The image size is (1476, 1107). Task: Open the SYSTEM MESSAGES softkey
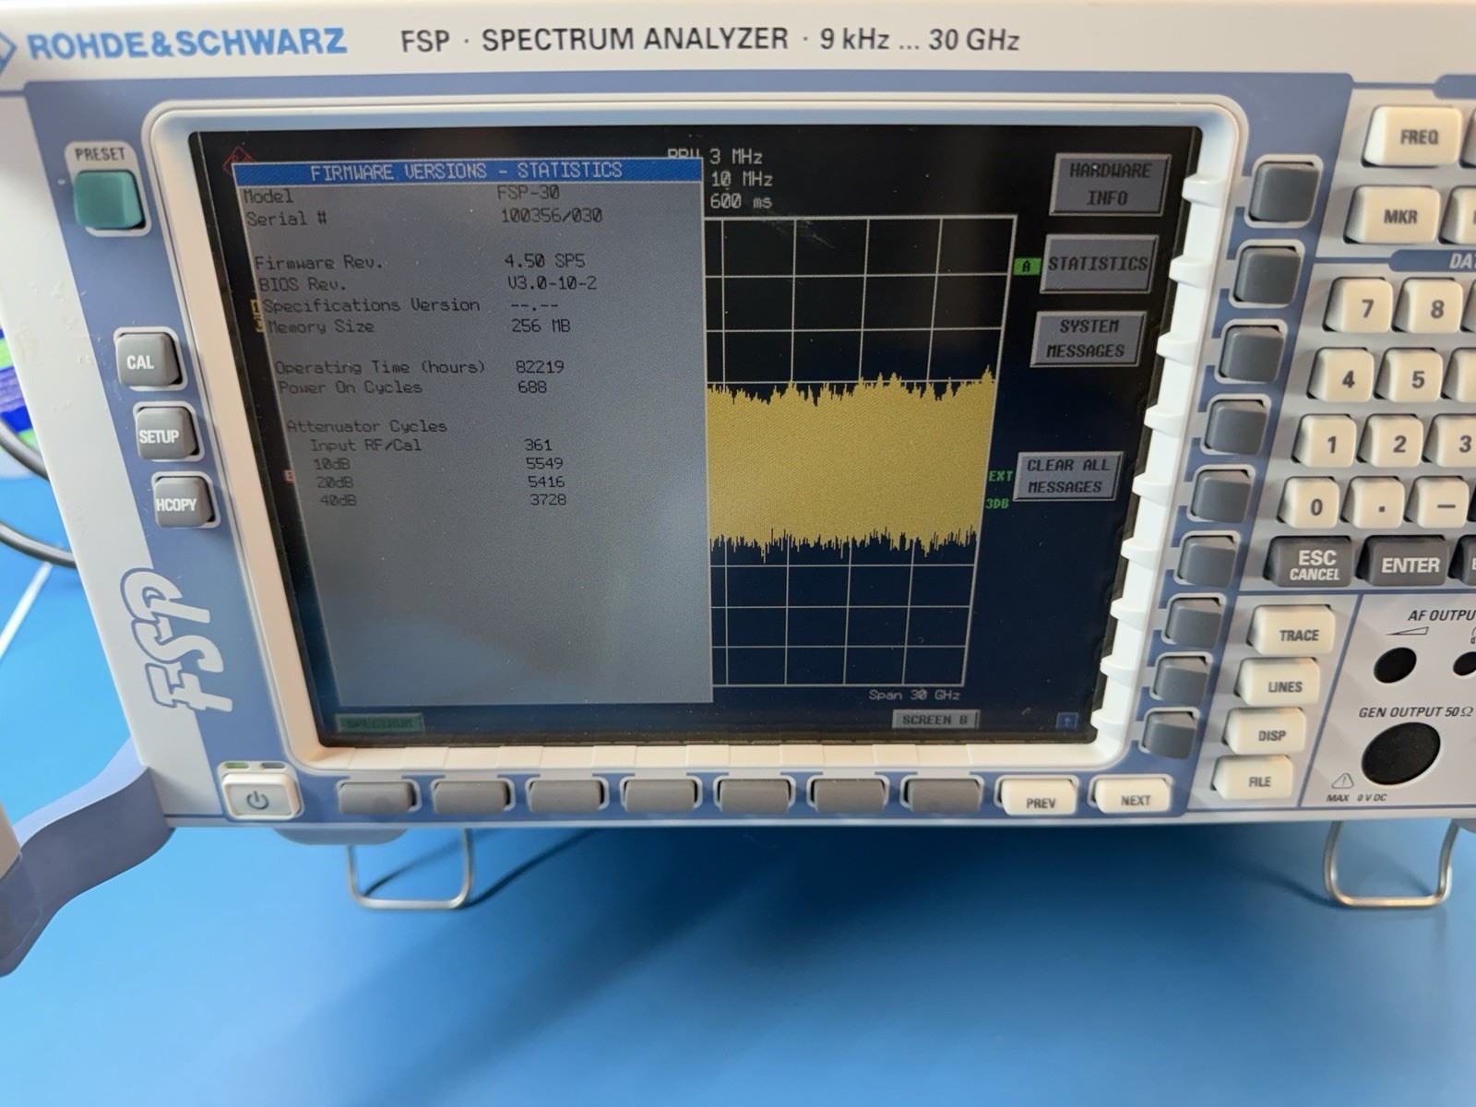tap(1087, 339)
